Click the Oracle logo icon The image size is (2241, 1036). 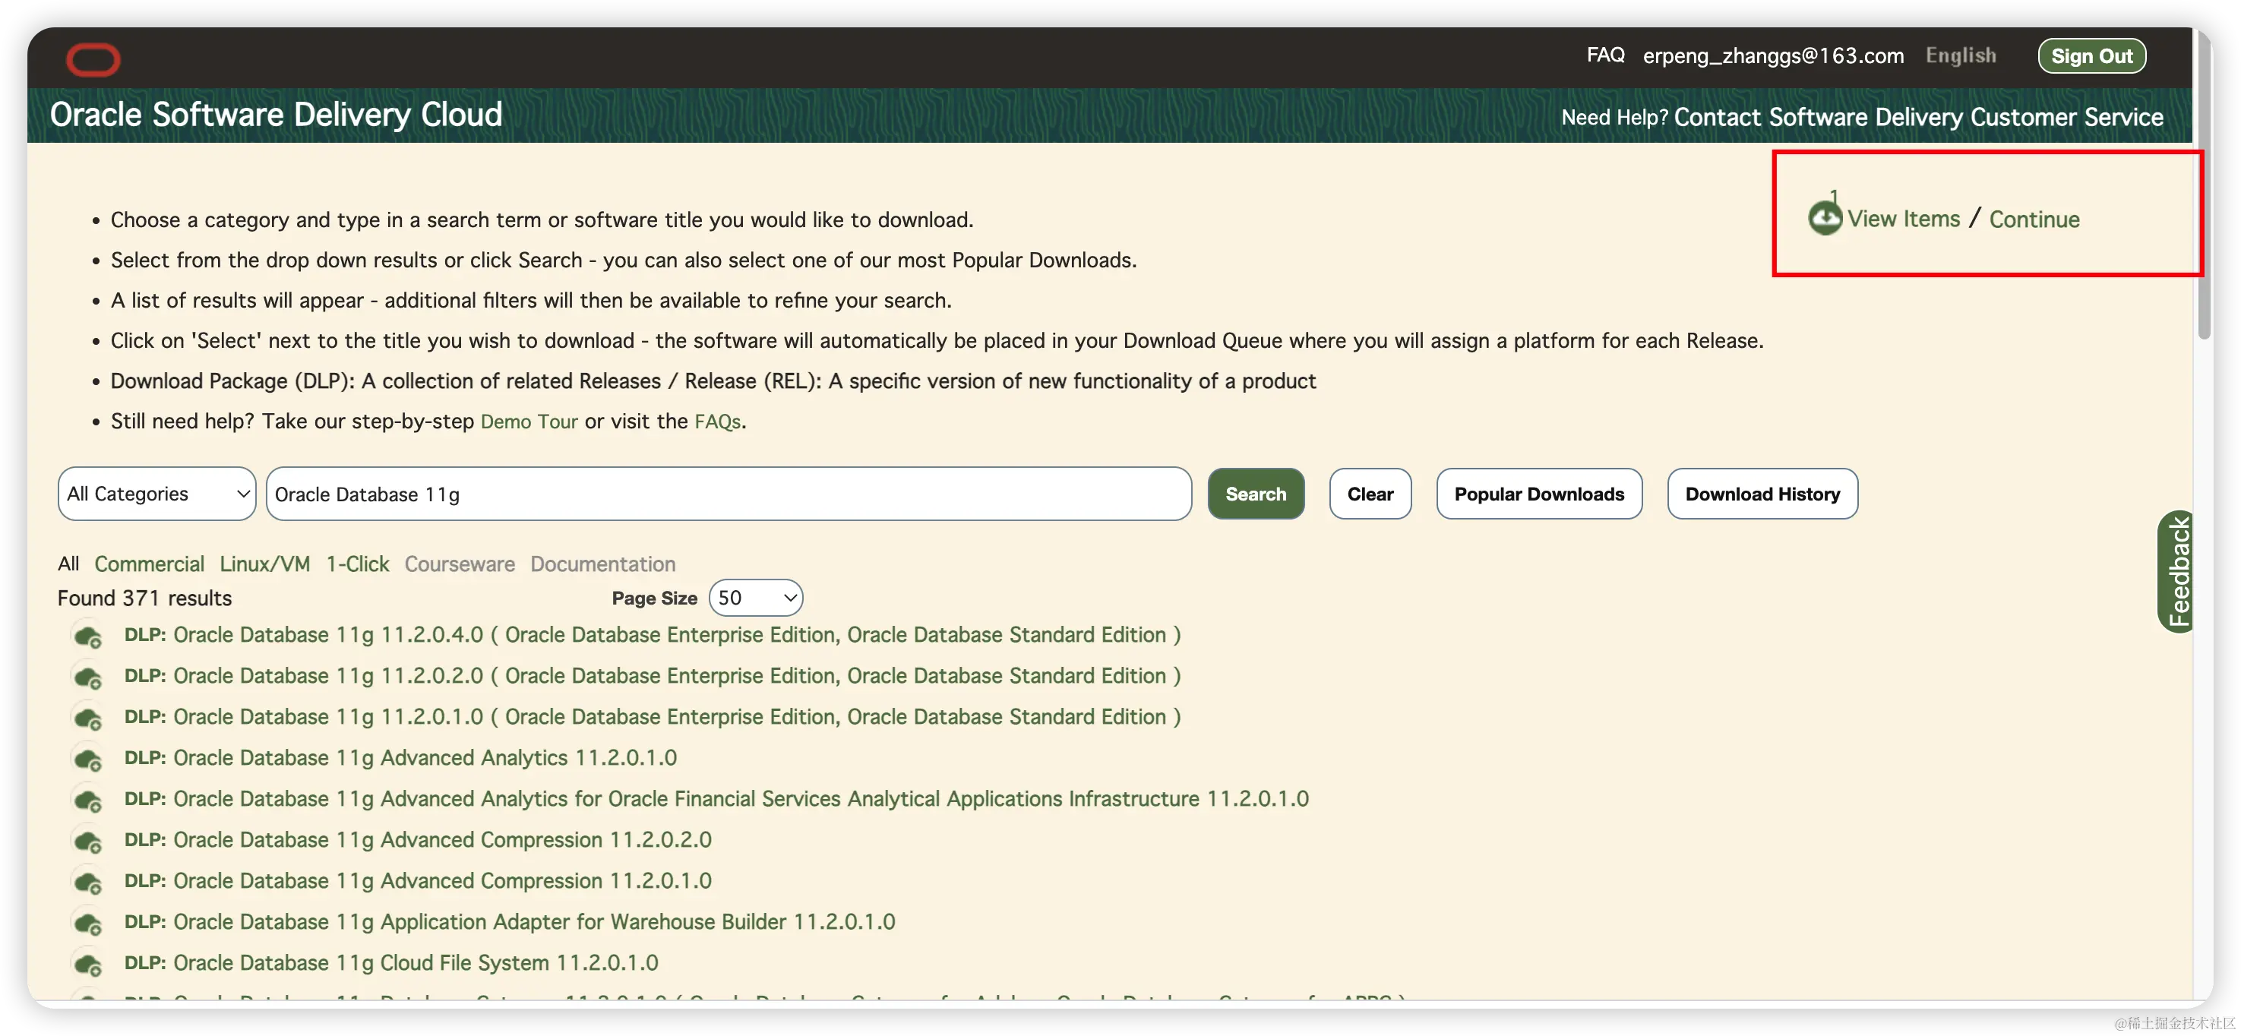pos(93,59)
